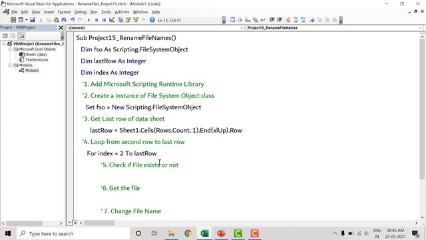Open Properties Window toolbar icon
The height and width of the screenshot is (240, 426).
point(128,20)
